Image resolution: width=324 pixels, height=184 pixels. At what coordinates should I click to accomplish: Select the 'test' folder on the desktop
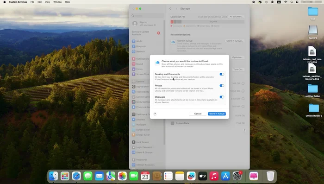(313, 13)
